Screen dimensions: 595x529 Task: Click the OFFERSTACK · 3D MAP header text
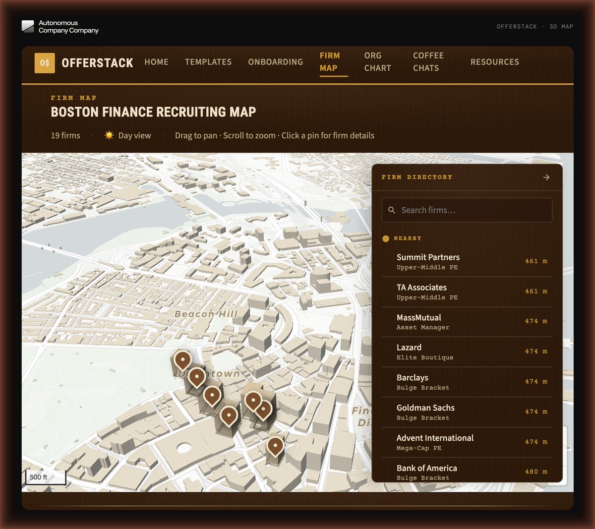(x=535, y=27)
